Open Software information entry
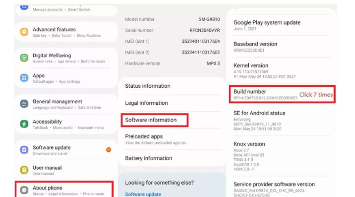This screenshot has height=197, width=355. 151,120
